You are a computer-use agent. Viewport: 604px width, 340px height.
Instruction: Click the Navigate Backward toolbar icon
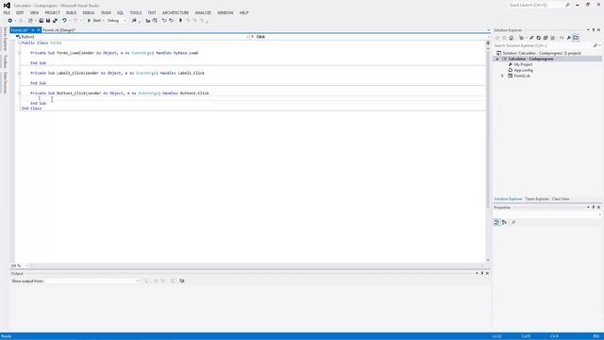[10, 21]
